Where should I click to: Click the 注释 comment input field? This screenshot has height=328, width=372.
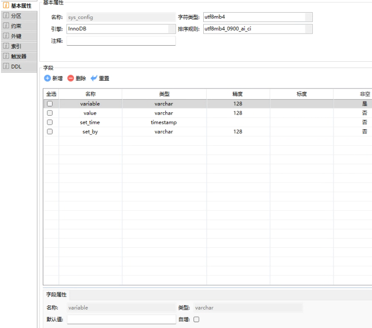point(121,41)
